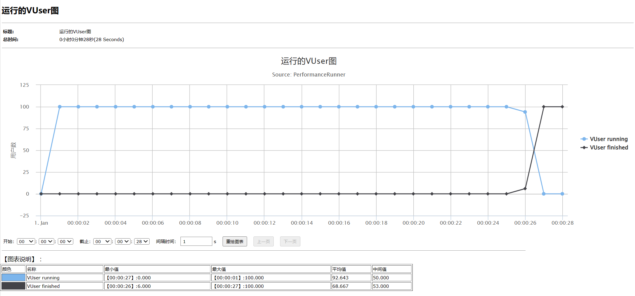Click VUser finished name cell in table
This screenshot has width=635, height=296.
click(65, 286)
